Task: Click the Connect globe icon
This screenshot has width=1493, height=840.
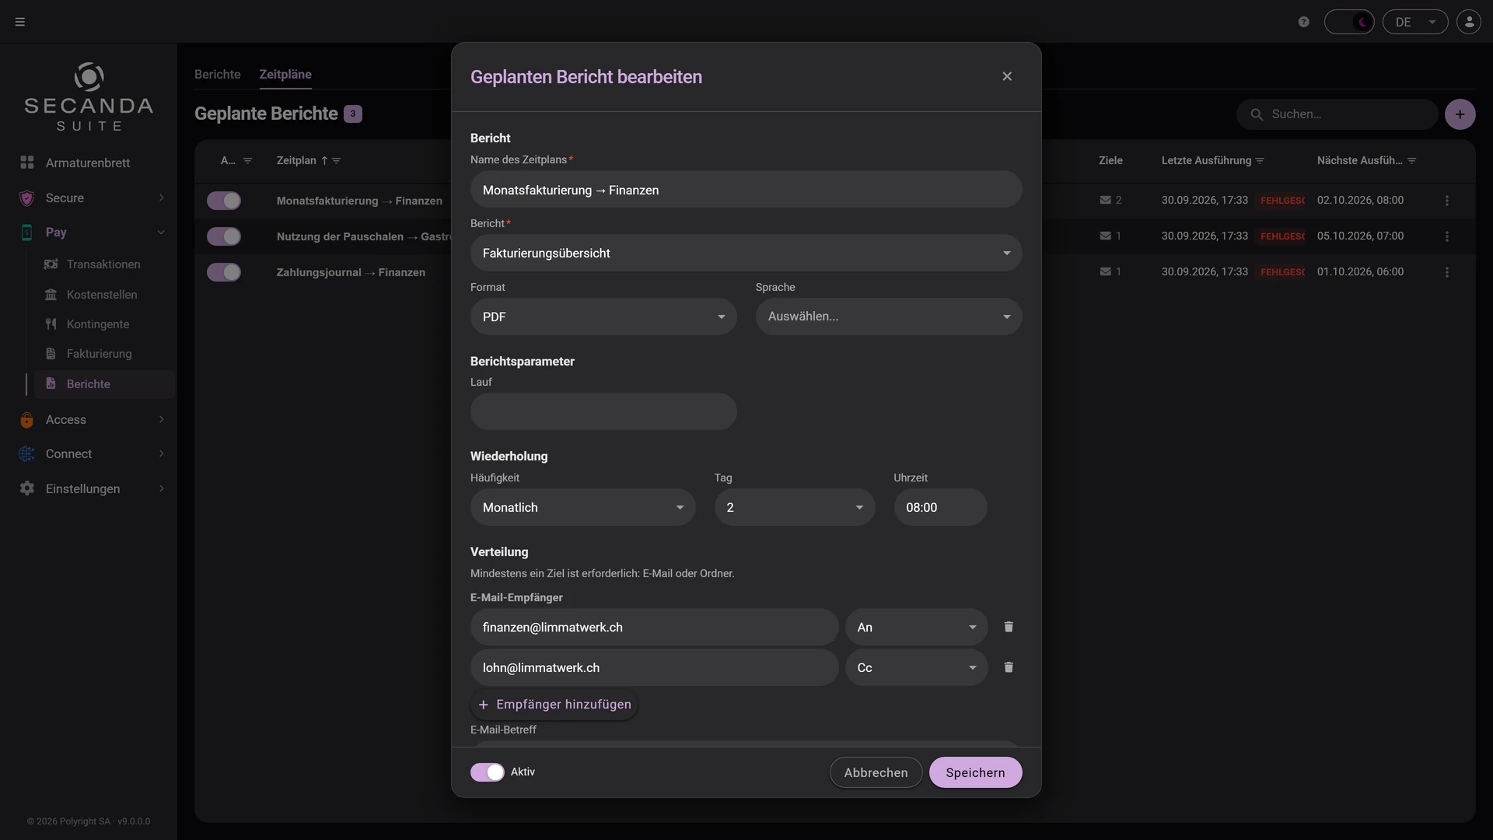Action: coord(27,454)
